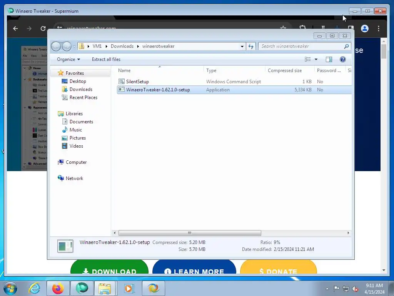Viewport: 394px width, 296px height.
Task: Open Videos library
Action: [76, 146]
